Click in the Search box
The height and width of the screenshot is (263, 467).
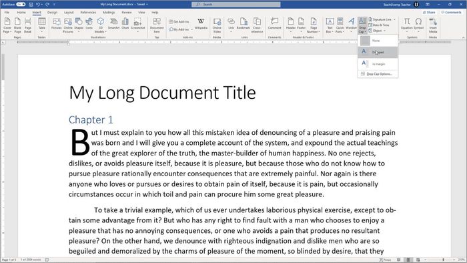coord(236,5)
